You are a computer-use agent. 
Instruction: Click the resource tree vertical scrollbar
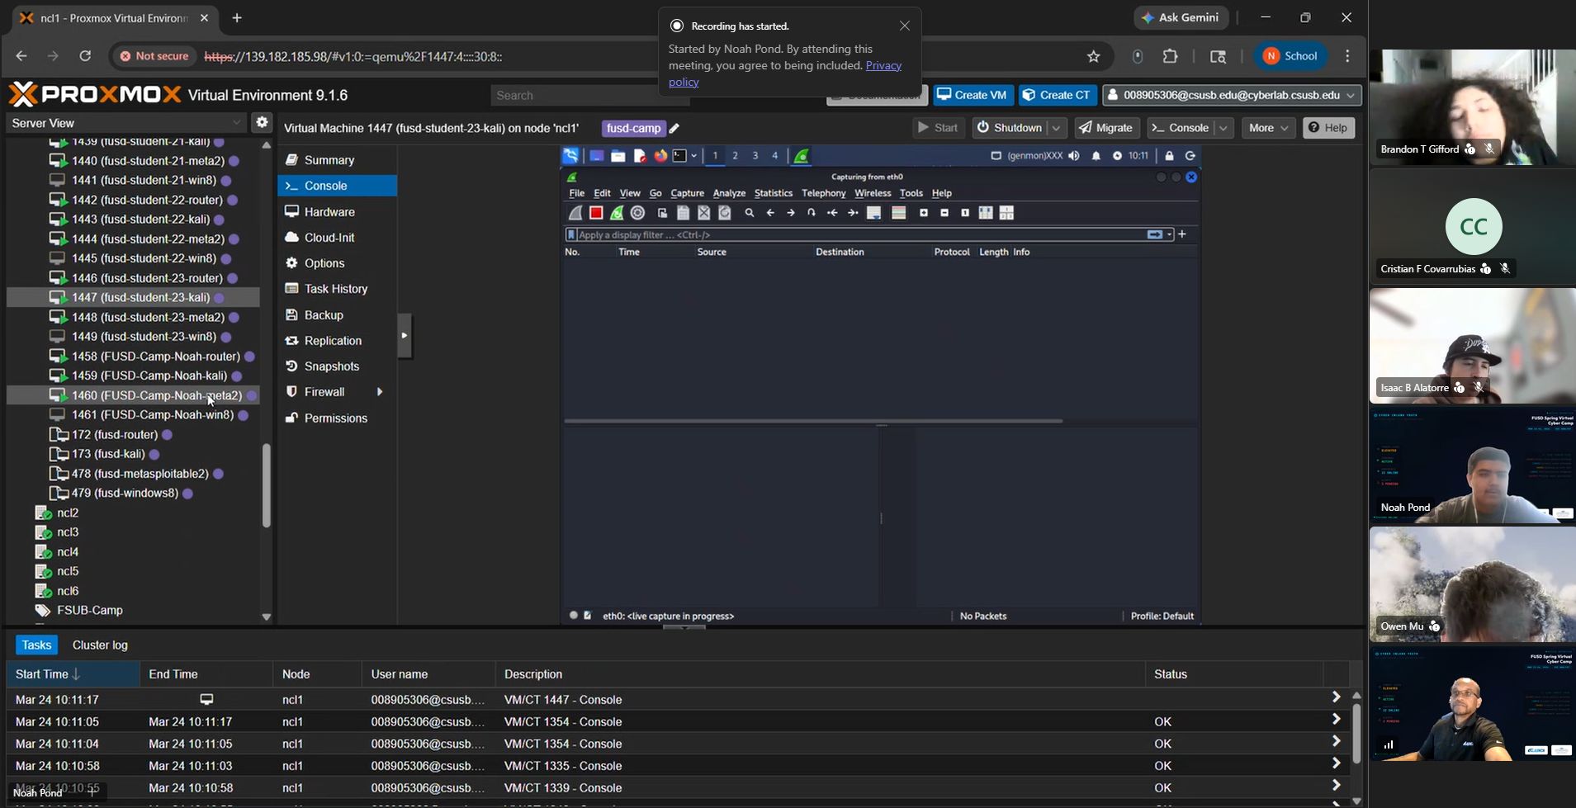click(x=267, y=485)
